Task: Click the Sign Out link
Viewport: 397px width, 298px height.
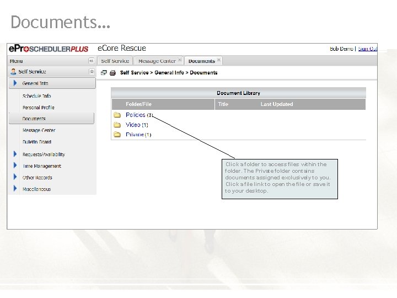Action: [367, 49]
